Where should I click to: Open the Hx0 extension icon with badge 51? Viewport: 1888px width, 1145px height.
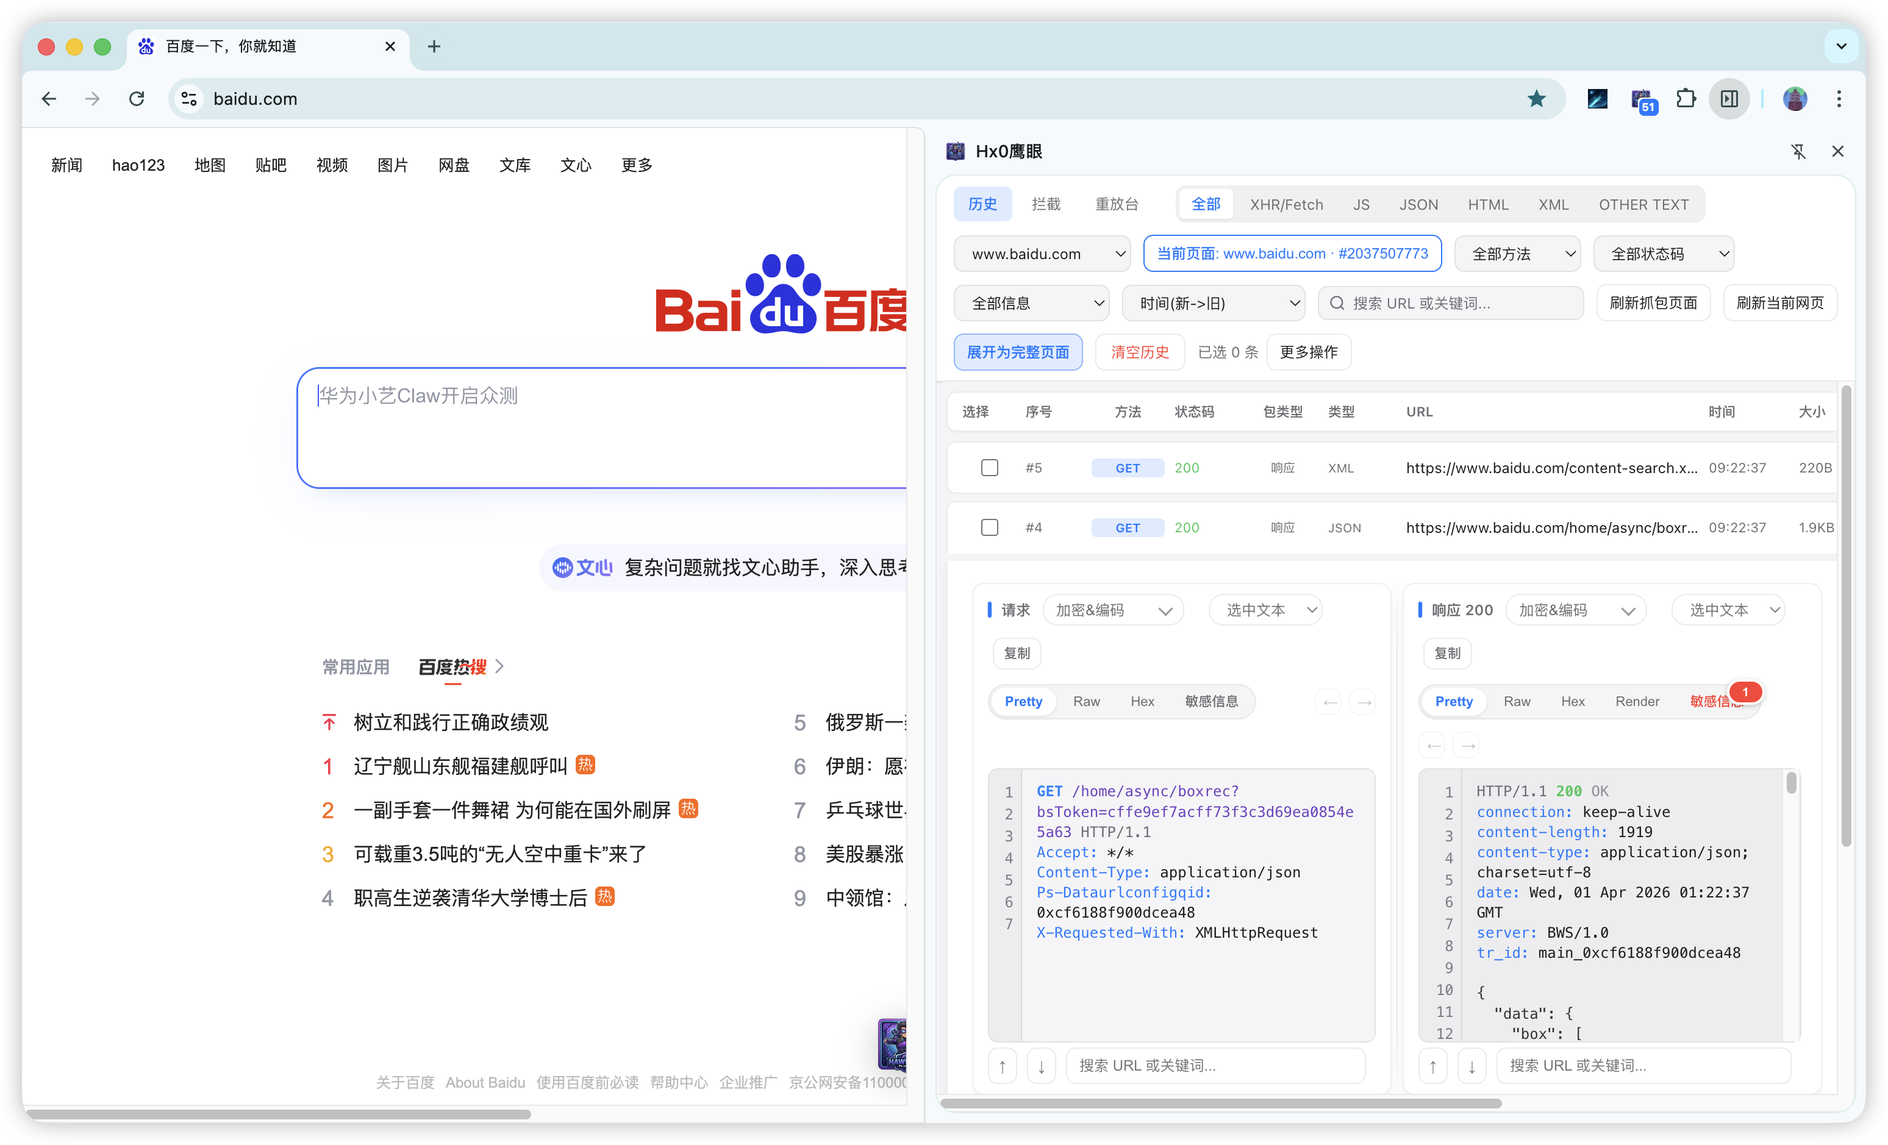coord(1642,101)
